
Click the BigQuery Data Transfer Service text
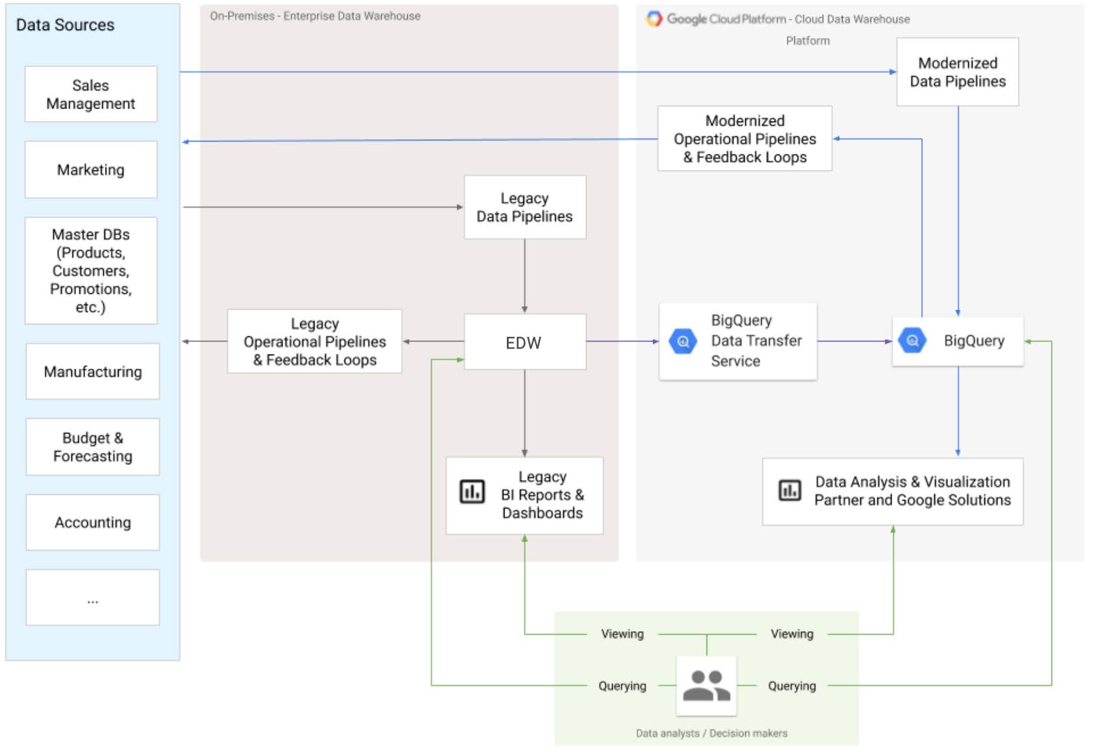(x=756, y=340)
